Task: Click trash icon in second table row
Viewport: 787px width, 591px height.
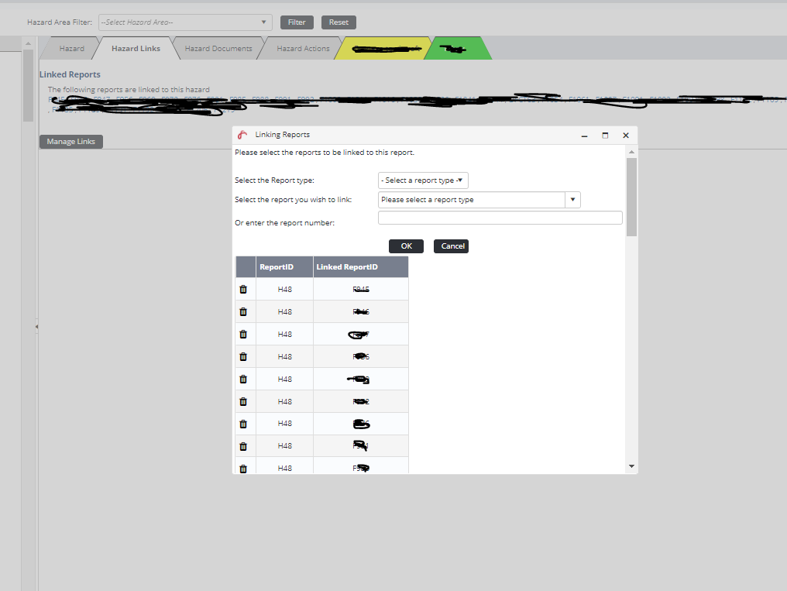Action: 243,312
